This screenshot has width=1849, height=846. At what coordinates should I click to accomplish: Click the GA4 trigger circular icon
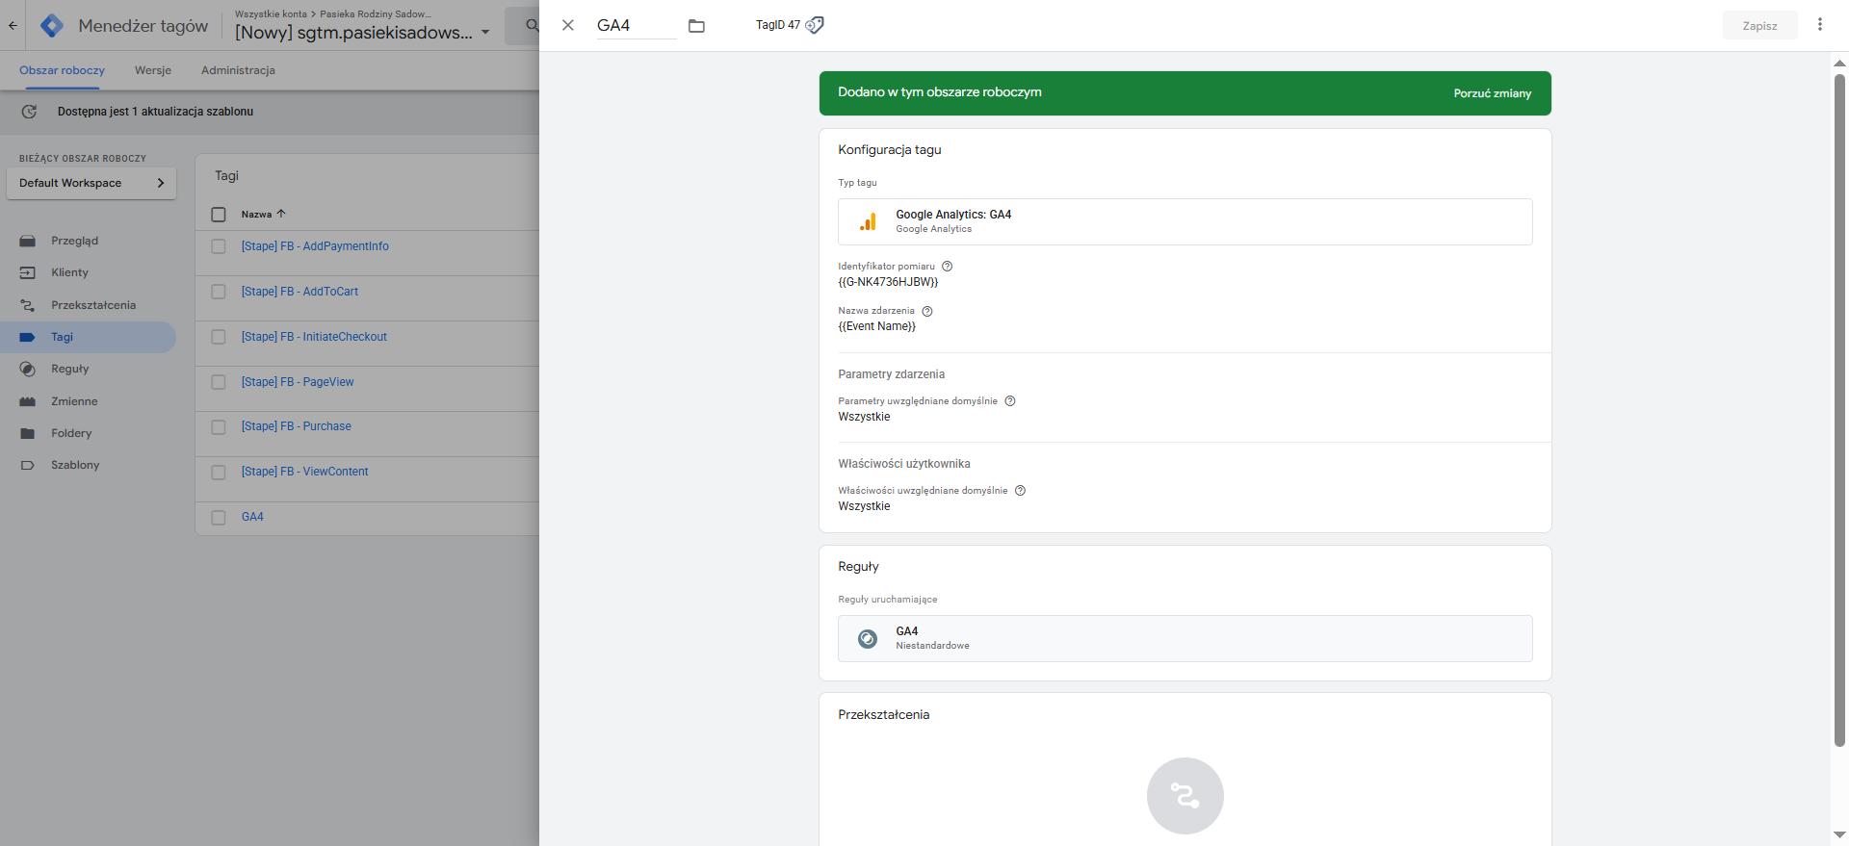click(868, 639)
